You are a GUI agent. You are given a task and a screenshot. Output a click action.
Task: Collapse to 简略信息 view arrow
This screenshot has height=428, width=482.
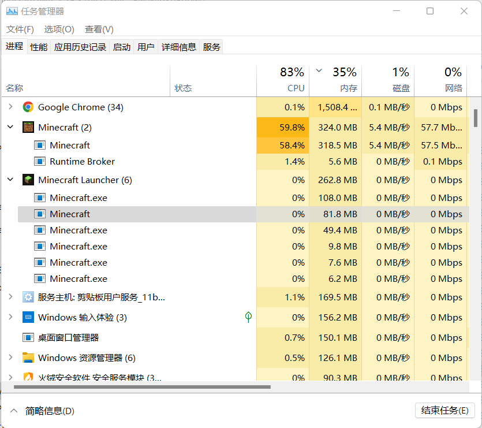pyautogui.click(x=14, y=411)
